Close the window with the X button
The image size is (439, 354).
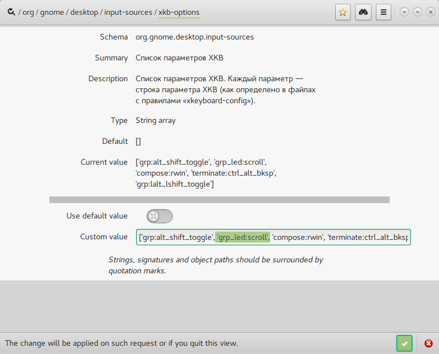431,12
